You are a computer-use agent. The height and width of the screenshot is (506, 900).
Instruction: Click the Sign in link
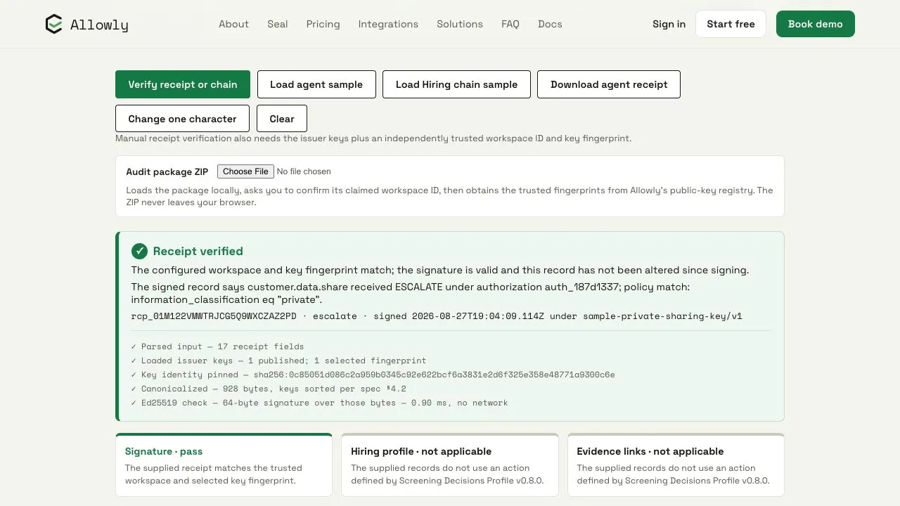tap(669, 24)
